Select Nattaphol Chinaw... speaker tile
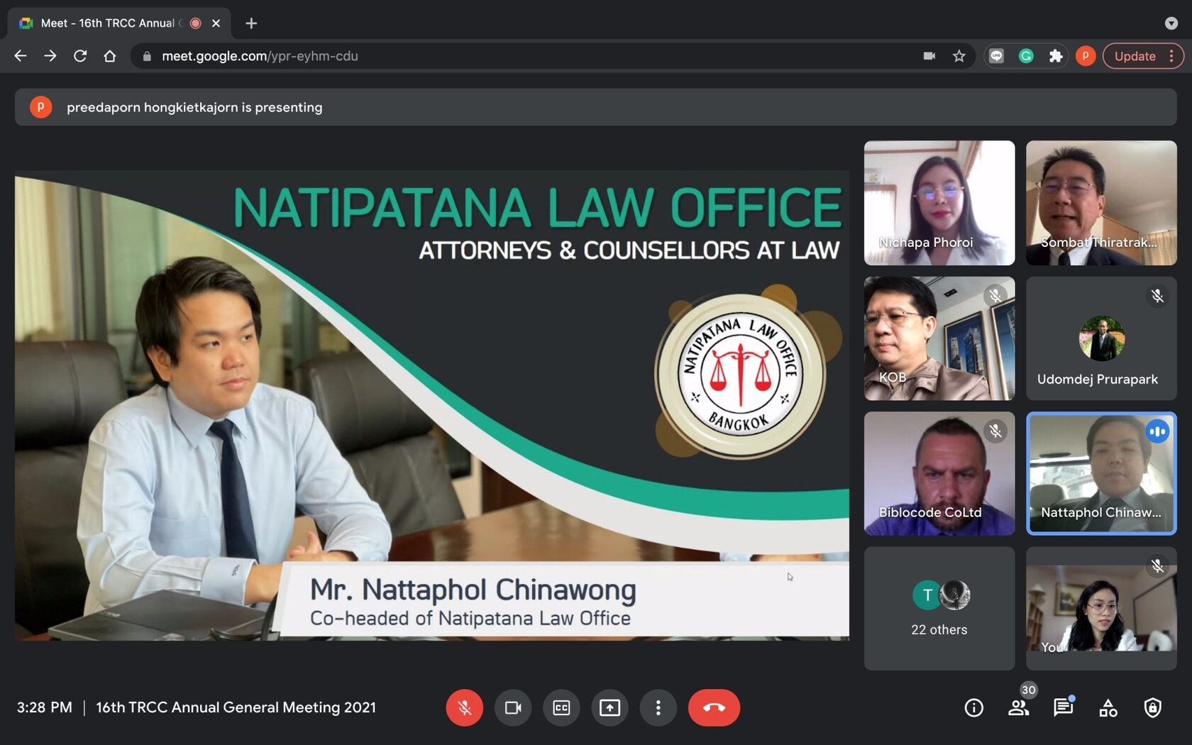 [x=1101, y=473]
